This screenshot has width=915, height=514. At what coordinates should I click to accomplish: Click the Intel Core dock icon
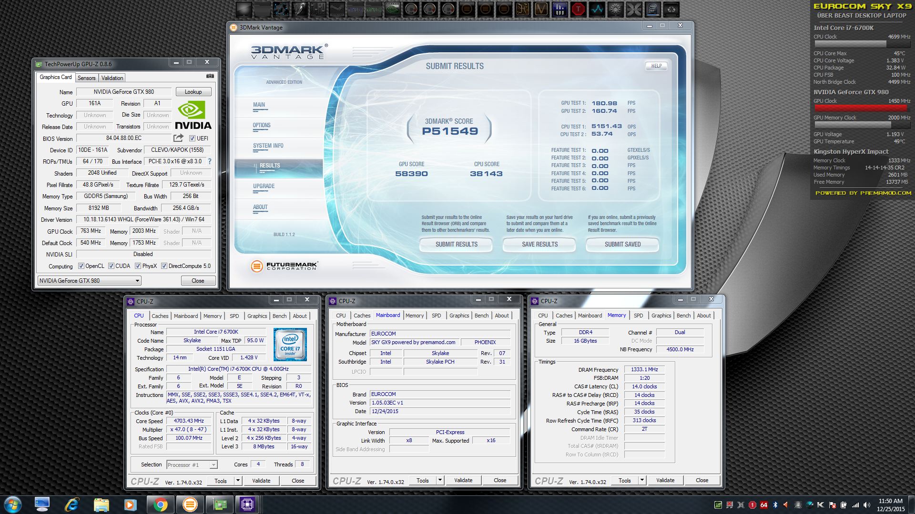(x=653, y=9)
